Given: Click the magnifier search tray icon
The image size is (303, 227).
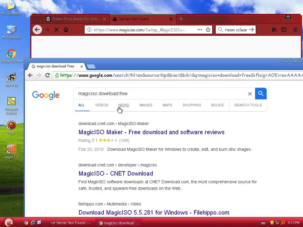Looking at the screenshot, I should tap(283, 223).
